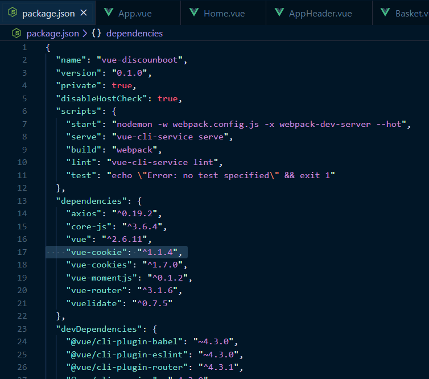429x379 pixels.
Task: Close the package.json tab
Action: 84,13
